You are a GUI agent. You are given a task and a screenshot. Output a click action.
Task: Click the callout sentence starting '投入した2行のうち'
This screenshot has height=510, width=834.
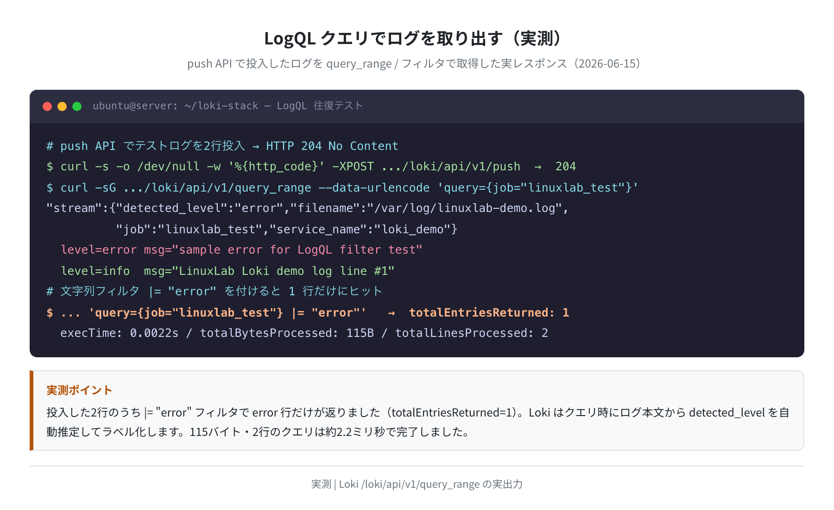[286, 412]
